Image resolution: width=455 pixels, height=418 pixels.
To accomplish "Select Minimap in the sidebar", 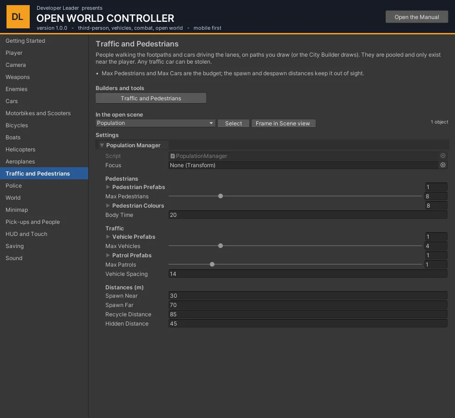I will pos(44,210).
